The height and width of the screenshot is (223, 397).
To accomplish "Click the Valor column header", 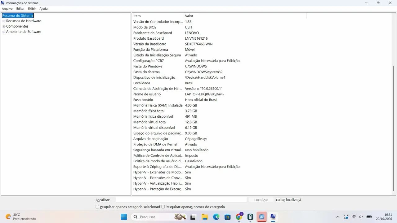I will pyautogui.click(x=245, y=16).
